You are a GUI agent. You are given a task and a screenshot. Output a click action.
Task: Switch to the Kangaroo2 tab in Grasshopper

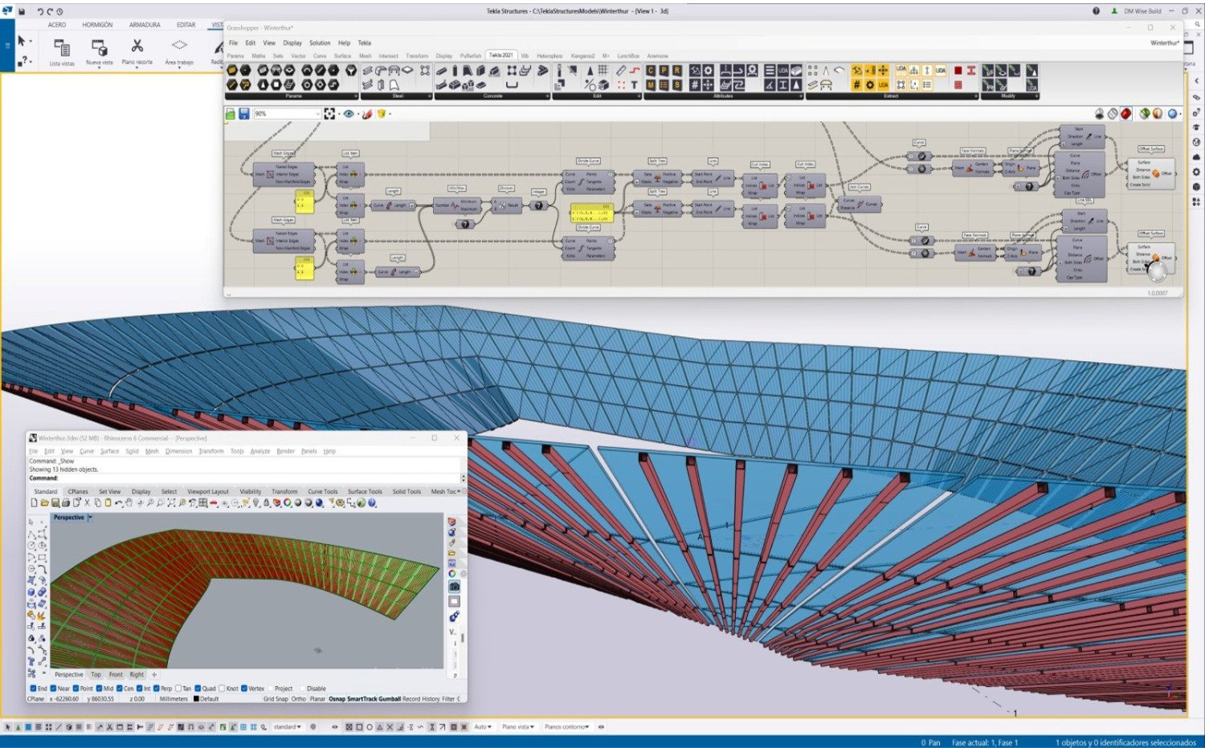point(582,56)
